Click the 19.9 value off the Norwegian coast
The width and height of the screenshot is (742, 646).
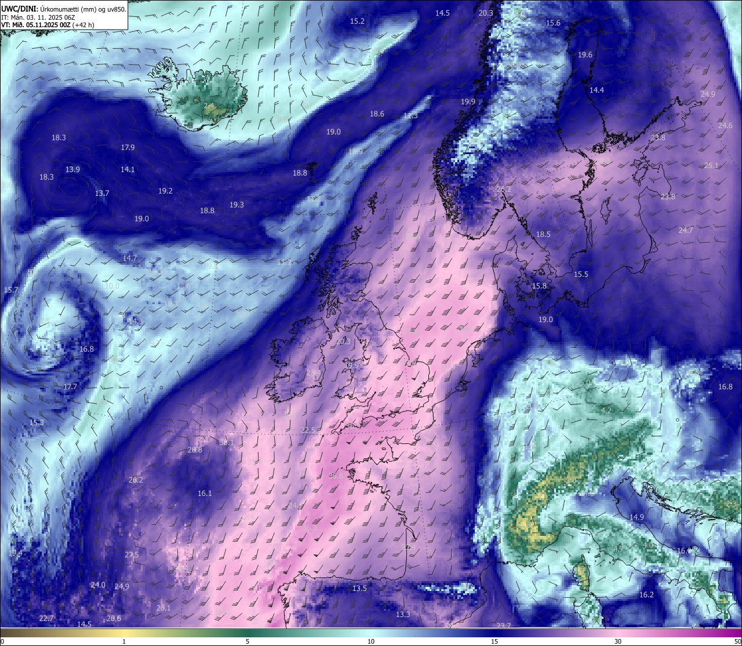pos(468,102)
